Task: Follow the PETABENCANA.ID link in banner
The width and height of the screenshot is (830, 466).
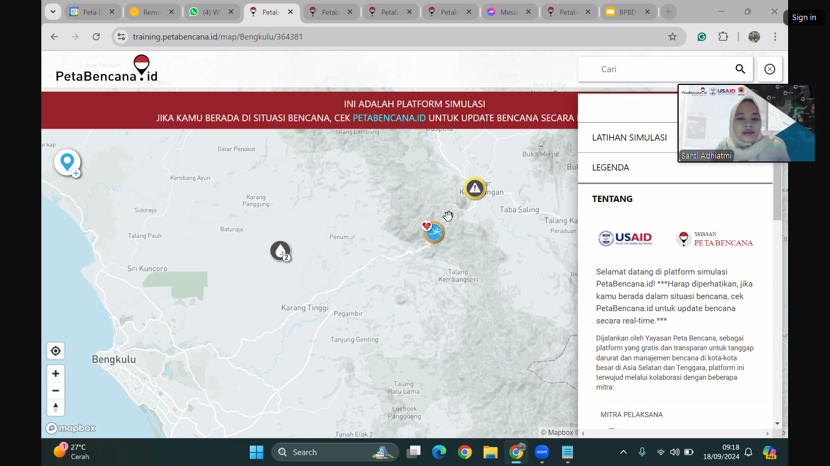Action: pos(389,118)
